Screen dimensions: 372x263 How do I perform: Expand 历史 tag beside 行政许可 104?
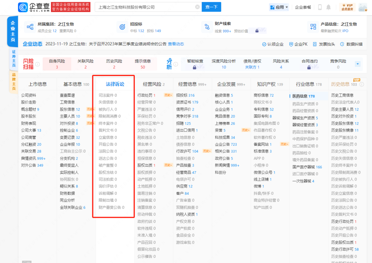207,151
